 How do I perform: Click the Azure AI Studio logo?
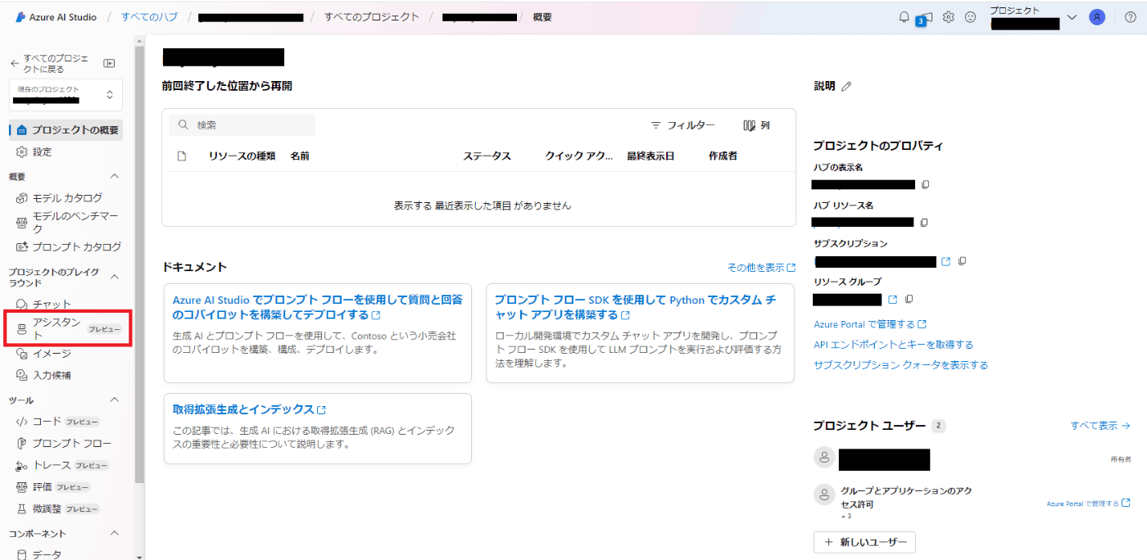pos(20,17)
